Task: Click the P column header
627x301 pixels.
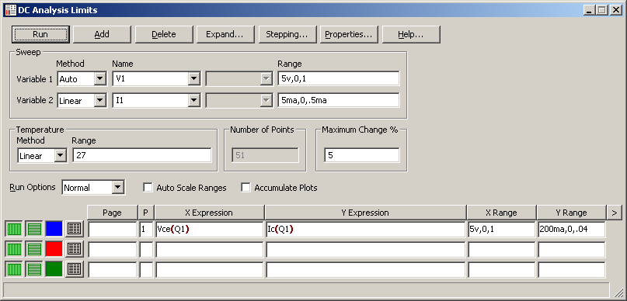Action: click(146, 213)
